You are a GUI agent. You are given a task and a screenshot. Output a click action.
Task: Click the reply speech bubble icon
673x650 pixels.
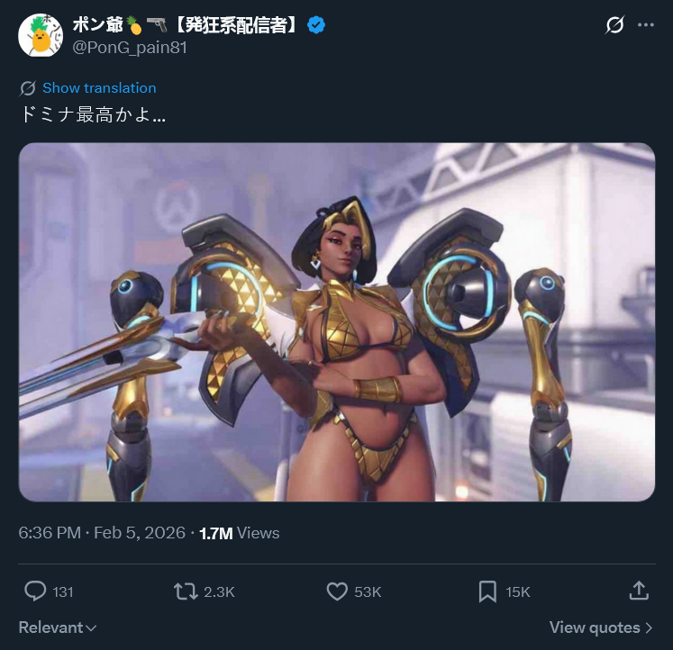tap(35, 591)
